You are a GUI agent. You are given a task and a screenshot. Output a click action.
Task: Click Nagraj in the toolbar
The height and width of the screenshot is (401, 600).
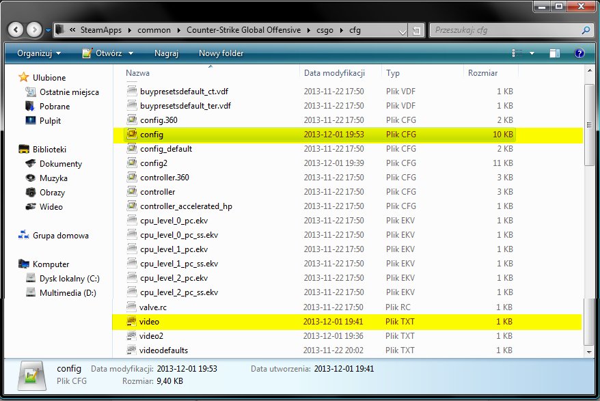click(x=166, y=53)
